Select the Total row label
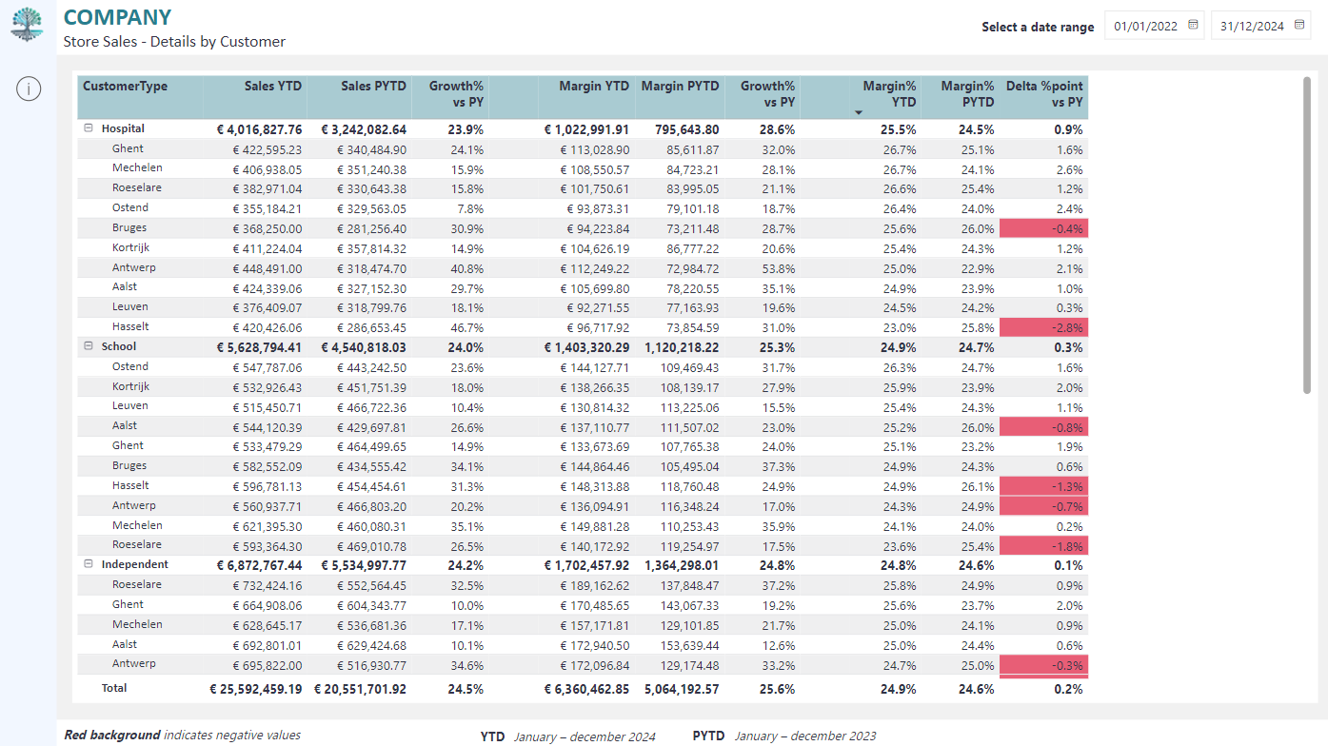Viewport: 1328px width, 746px height. (114, 688)
